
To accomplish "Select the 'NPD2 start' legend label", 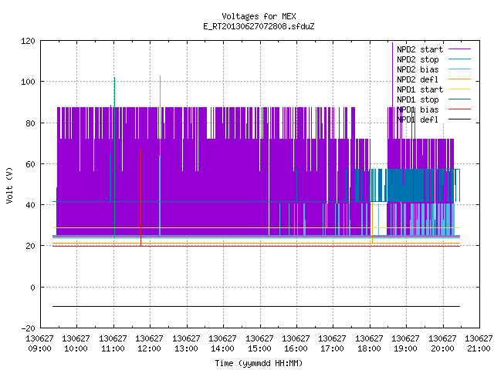I will [420, 49].
